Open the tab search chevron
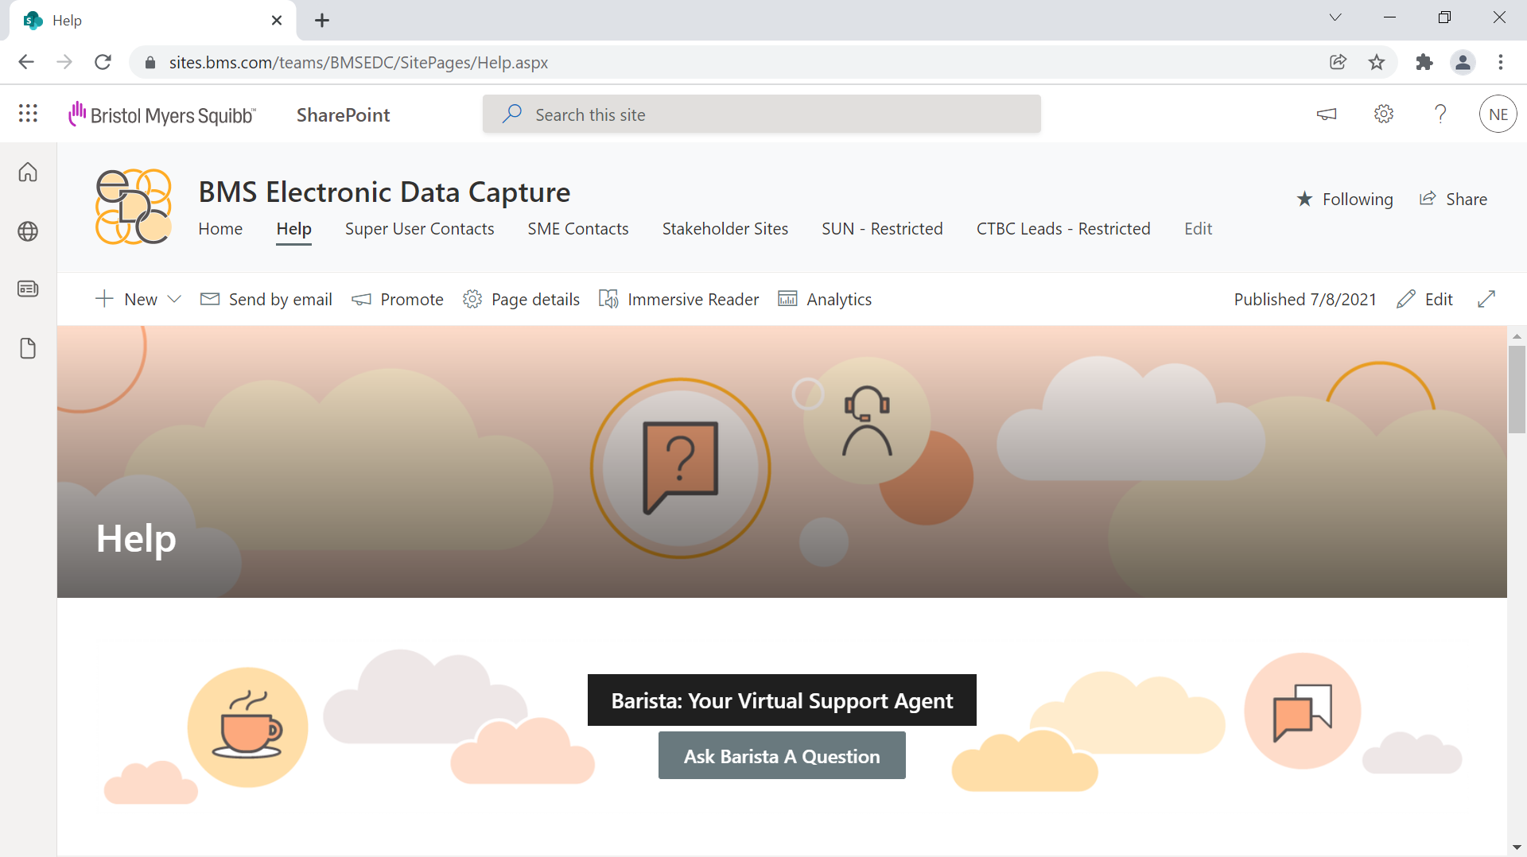Viewport: 1527px width, 857px height. pyautogui.click(x=1335, y=17)
